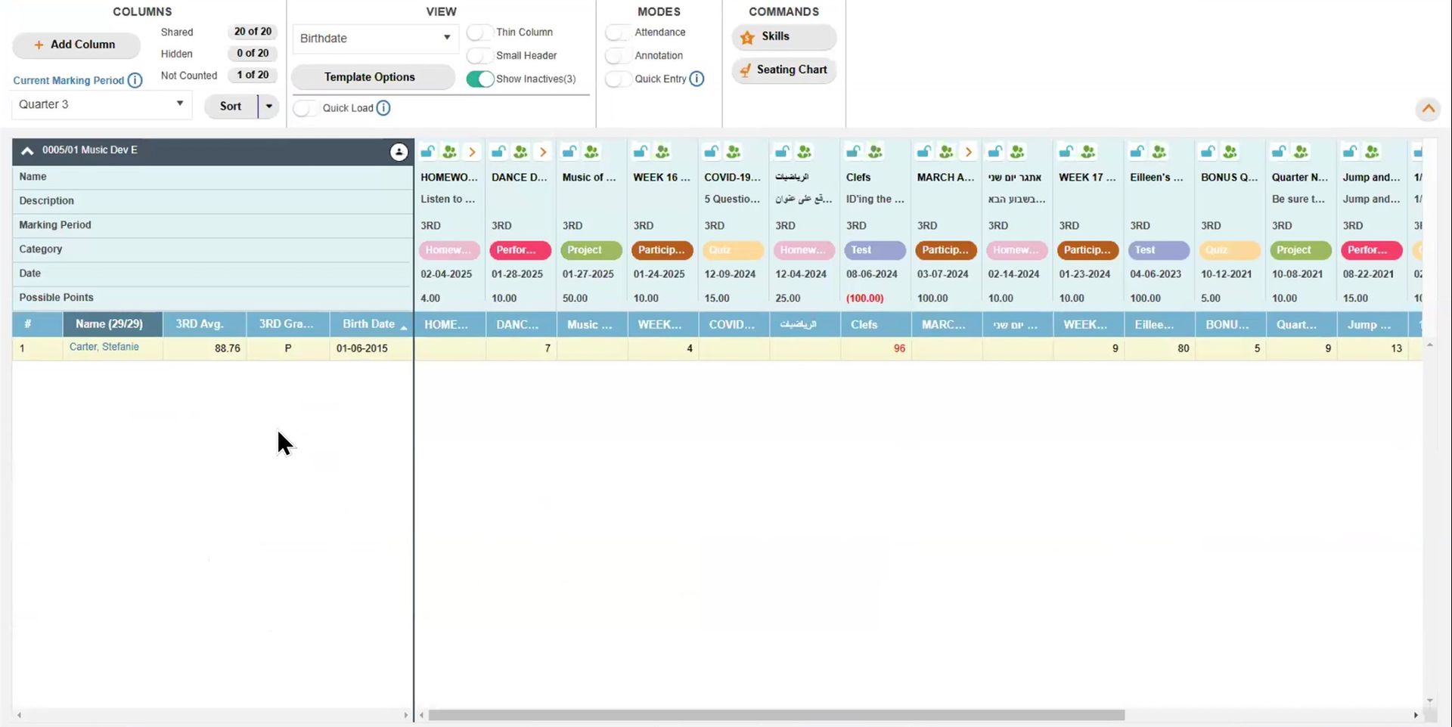The width and height of the screenshot is (1452, 727).
Task: Open the Current Marking Period info tooltip
Action: click(135, 80)
